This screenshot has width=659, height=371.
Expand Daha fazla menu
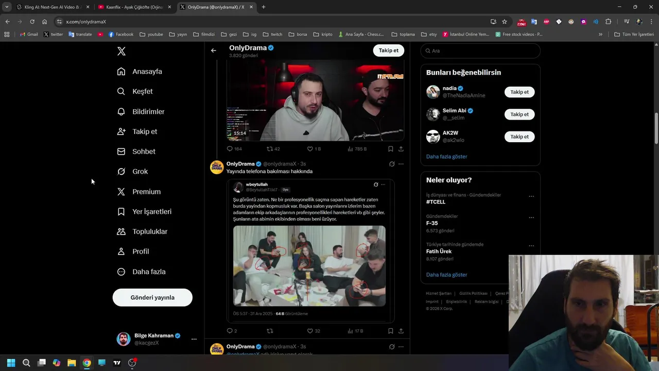click(x=141, y=272)
